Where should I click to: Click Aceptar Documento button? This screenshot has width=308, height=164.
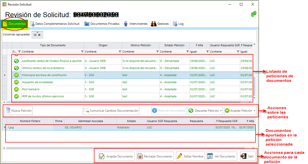tap(117, 156)
